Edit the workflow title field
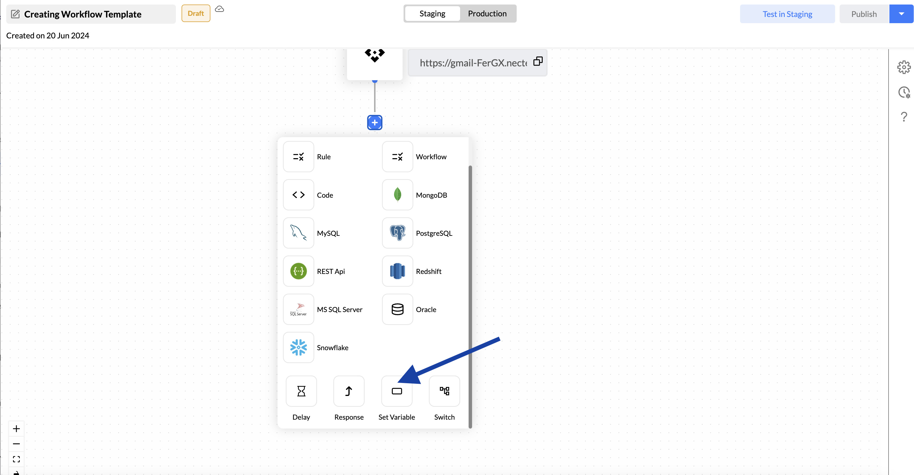914x475 pixels. coord(83,14)
